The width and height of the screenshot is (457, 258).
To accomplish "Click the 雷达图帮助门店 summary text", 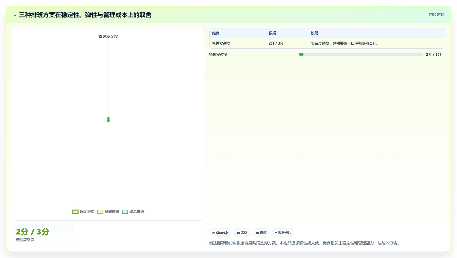I will (305, 243).
